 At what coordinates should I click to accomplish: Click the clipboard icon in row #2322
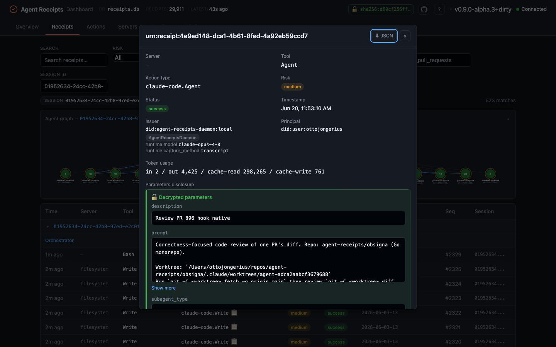[234, 313]
